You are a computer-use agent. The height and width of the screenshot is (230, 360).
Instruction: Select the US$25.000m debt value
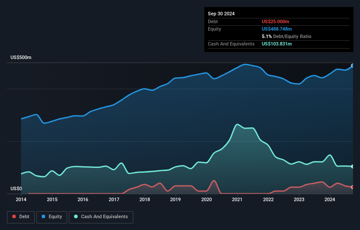[x=276, y=21]
